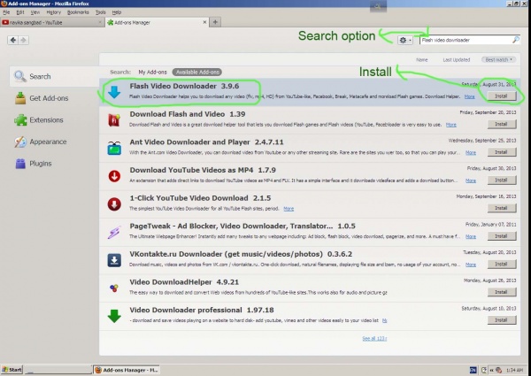Screen dimensions: 531x376
Task: Click the system tray clock
Action: (x=514, y=370)
